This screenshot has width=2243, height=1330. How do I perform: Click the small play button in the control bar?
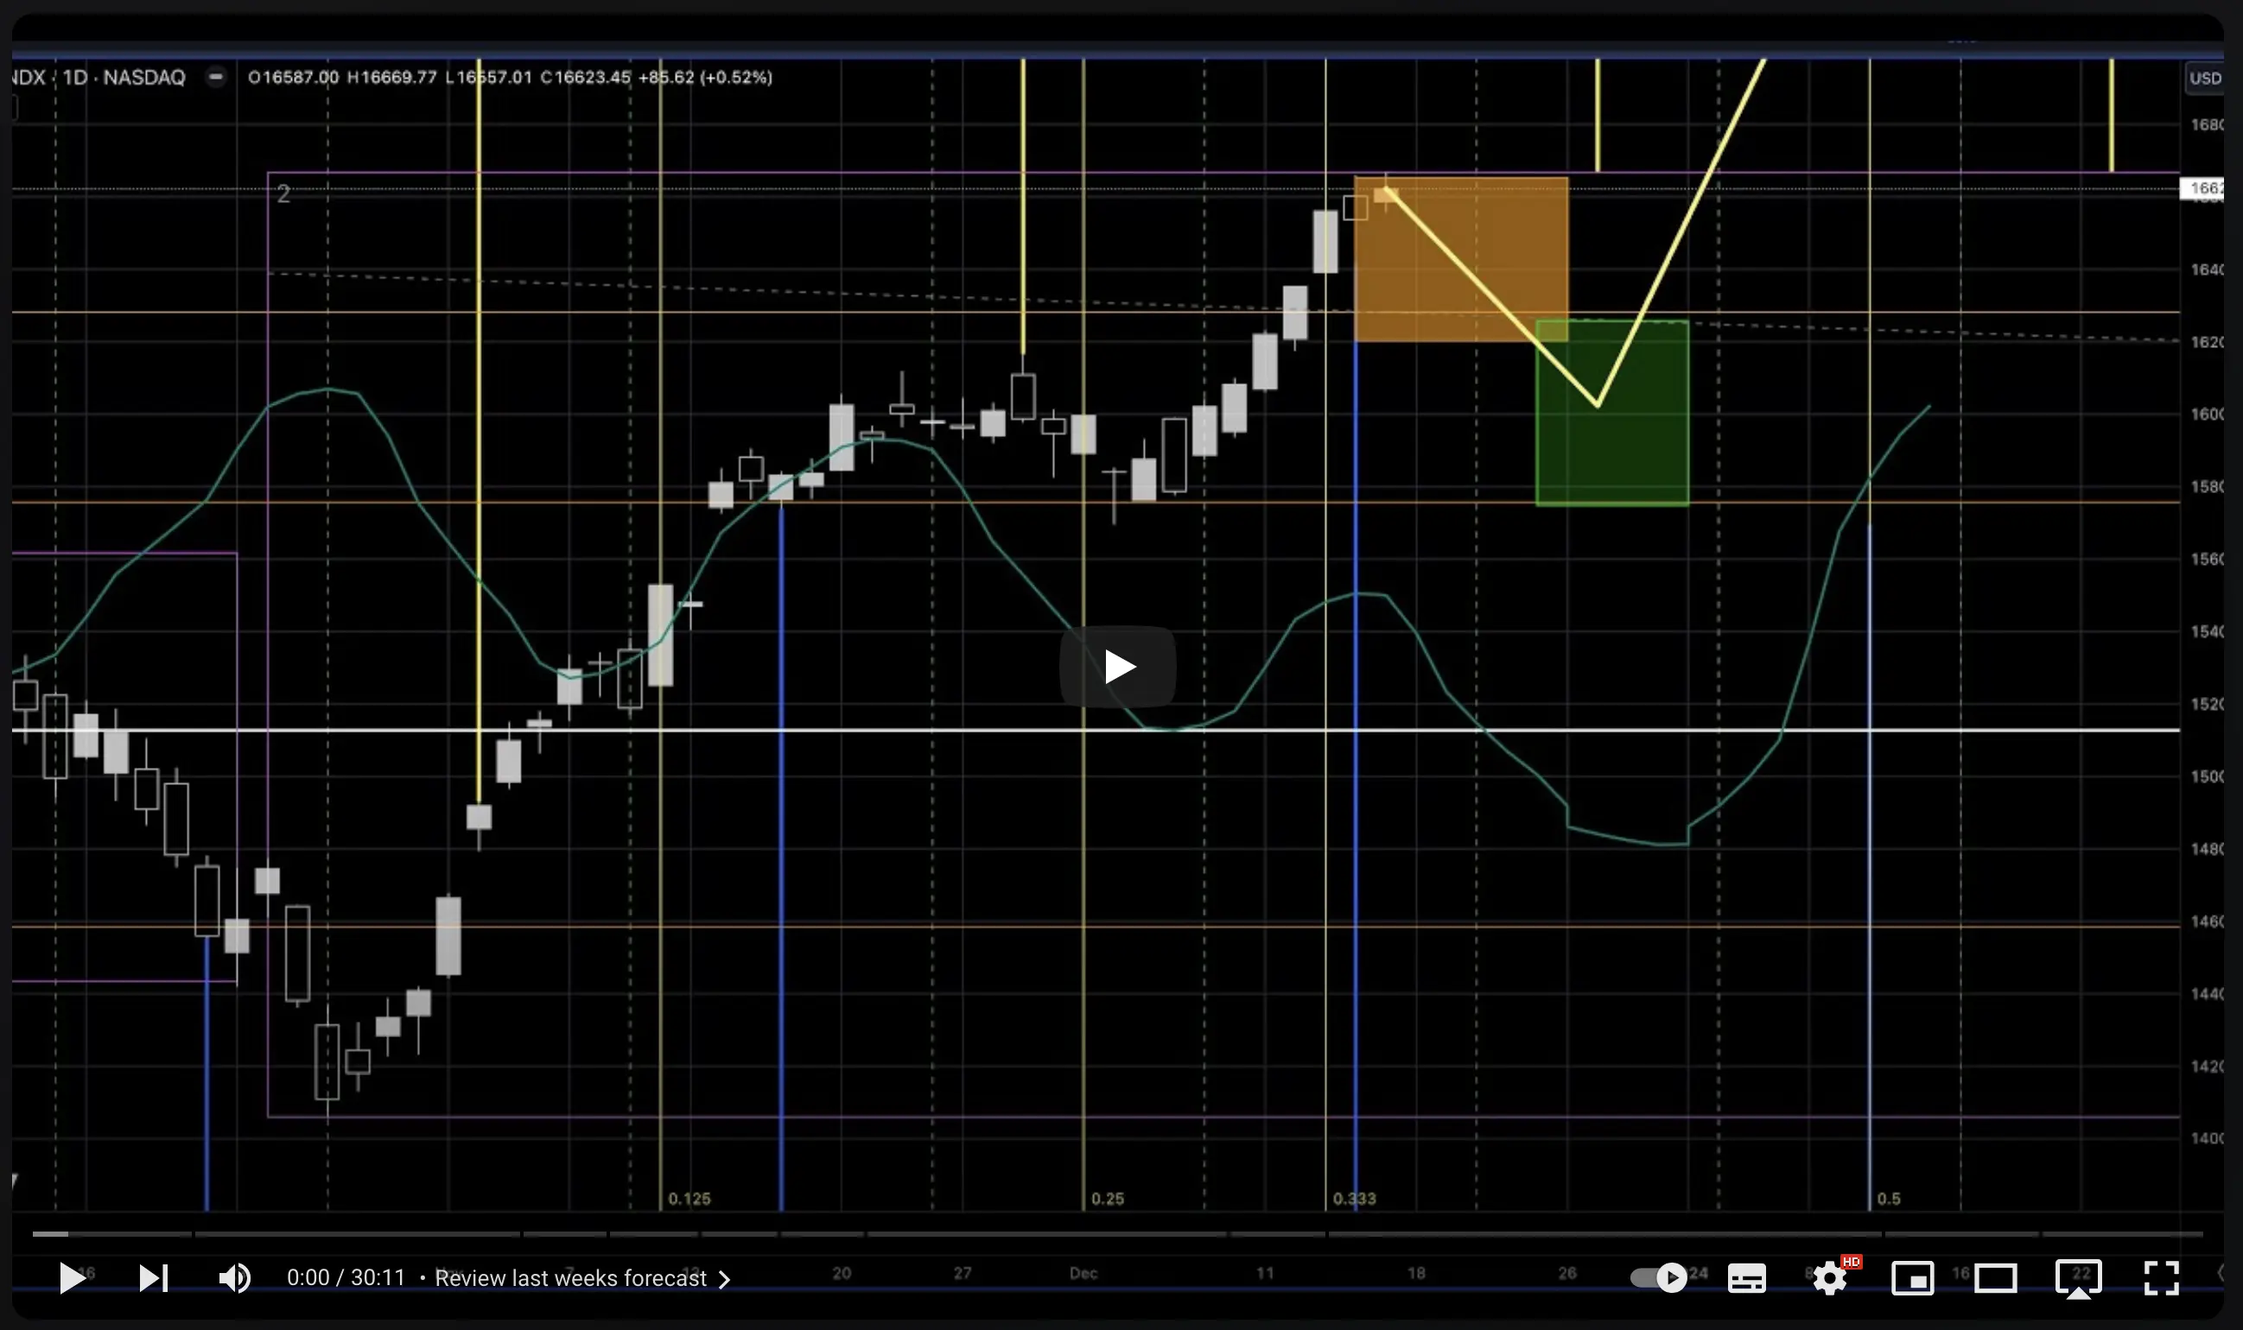72,1277
